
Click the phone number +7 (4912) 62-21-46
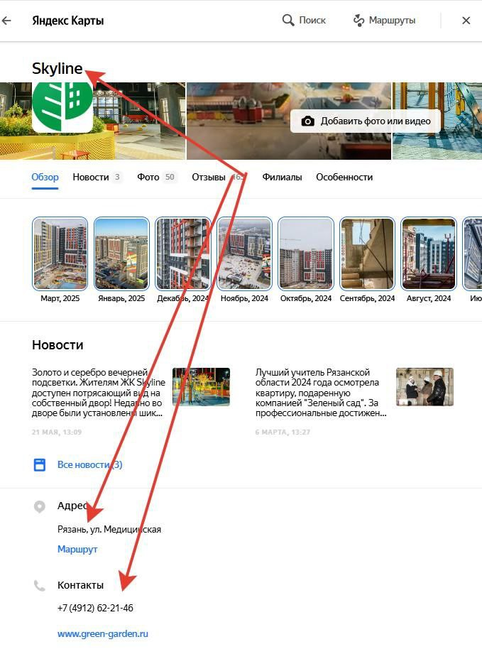coord(95,609)
